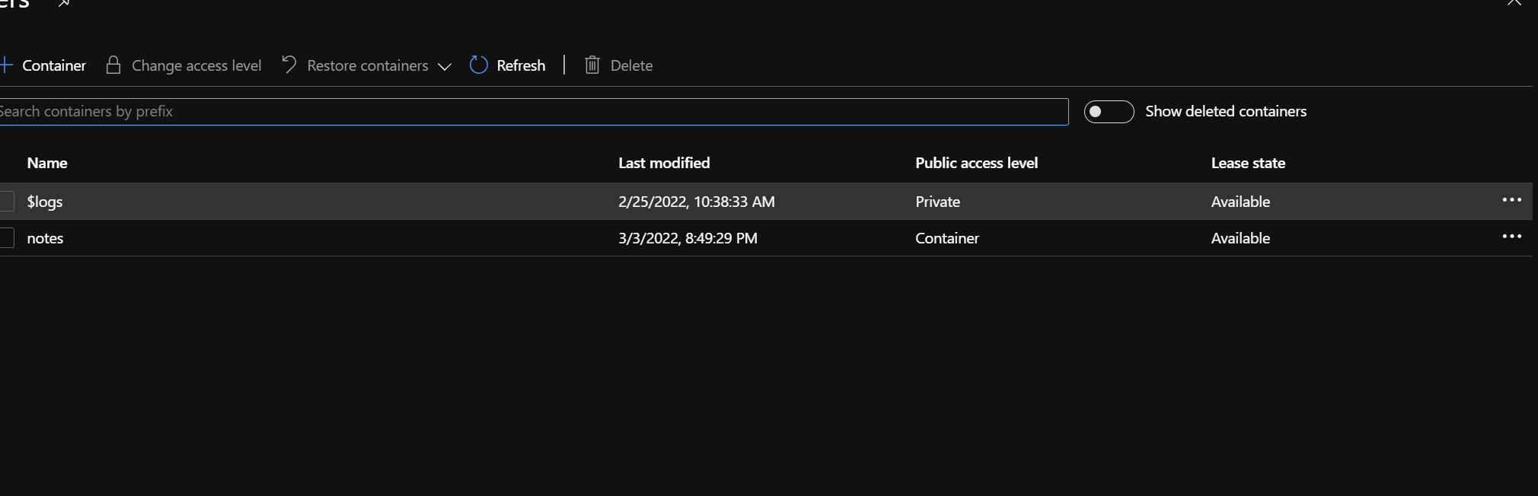Tick the checkbox for notes row
1538x496 pixels.
[x=6, y=238]
